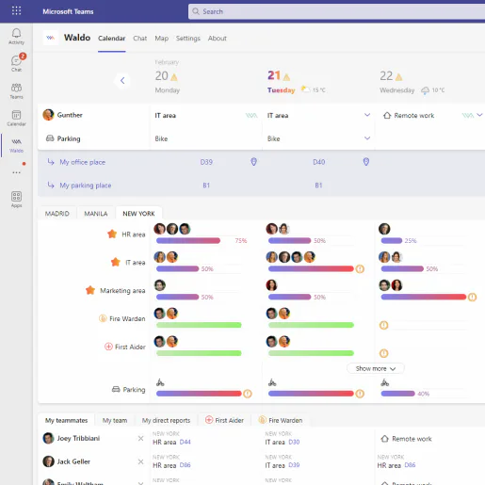Click the map pin next to D40
Image resolution: width=485 pixels, height=485 pixels.
point(366,162)
